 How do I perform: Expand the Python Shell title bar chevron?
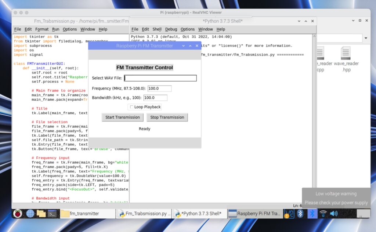point(299,21)
